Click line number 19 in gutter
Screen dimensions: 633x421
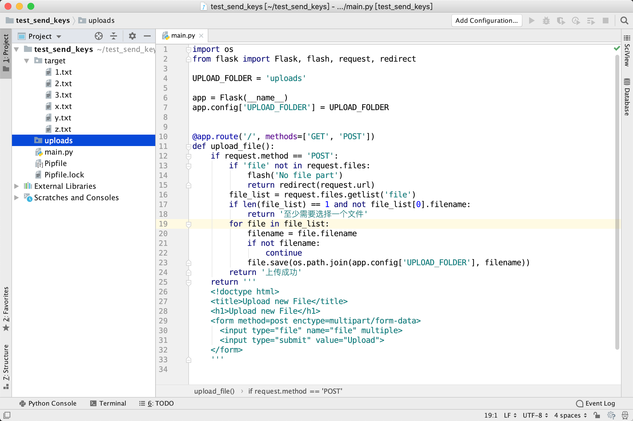coord(163,224)
